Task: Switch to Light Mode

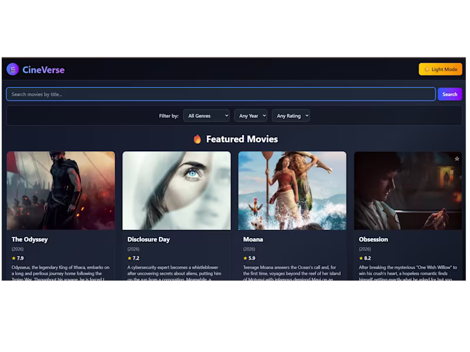Action: click(x=440, y=69)
